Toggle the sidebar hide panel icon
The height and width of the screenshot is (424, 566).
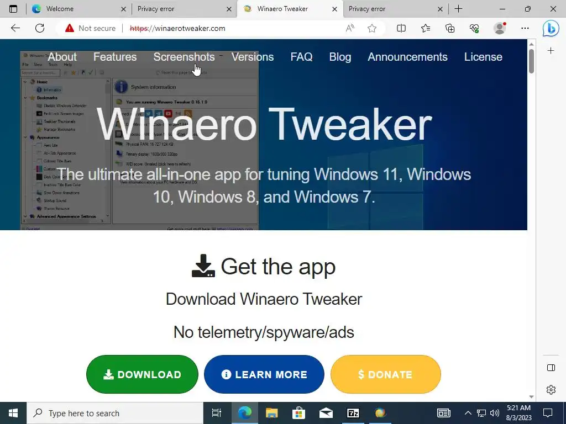[x=551, y=368]
